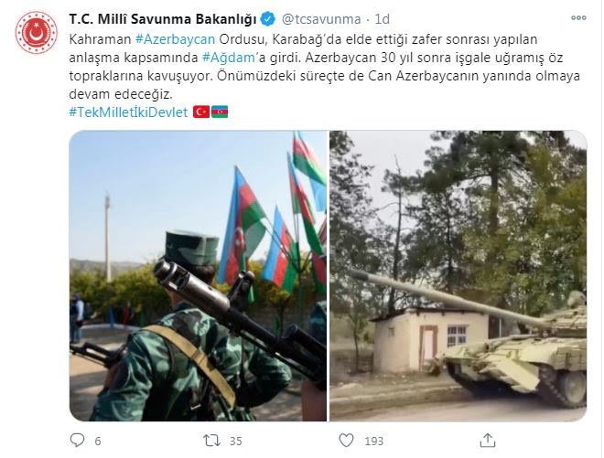Open the 1d timestamp permalink
Screen dimensions: 604x458
[383, 19]
